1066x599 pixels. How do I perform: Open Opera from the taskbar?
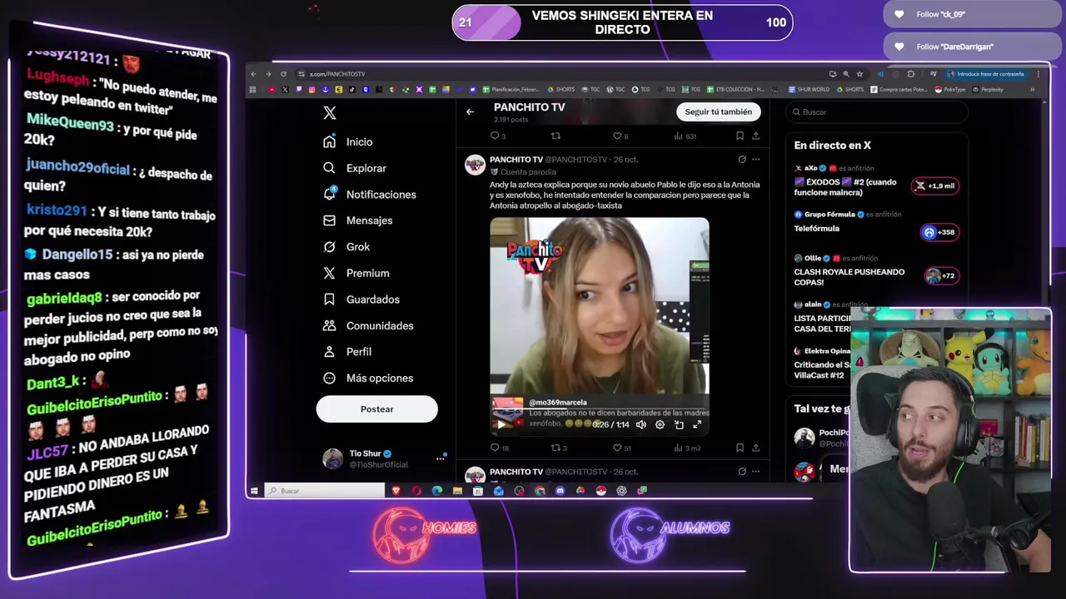point(416,491)
